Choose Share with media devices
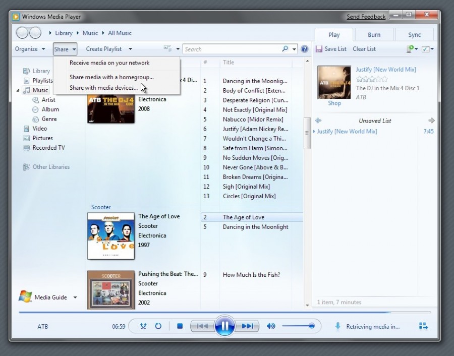Screen dimensions: 454x356 [x=103, y=87]
